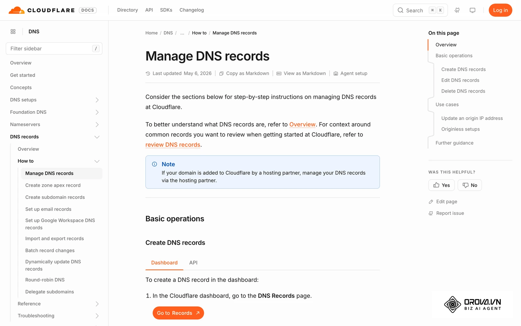Click the thumbs down No button
This screenshot has height=326, width=521.
[470, 185]
